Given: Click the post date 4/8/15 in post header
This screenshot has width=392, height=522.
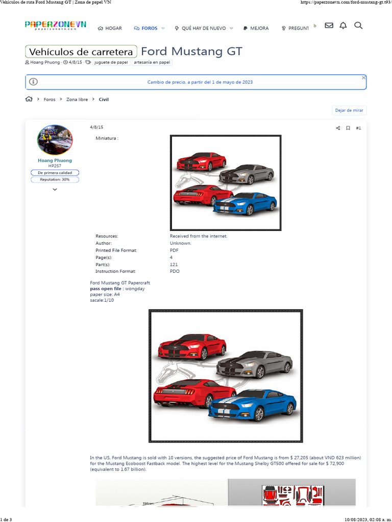Looking at the screenshot, I should [96, 127].
